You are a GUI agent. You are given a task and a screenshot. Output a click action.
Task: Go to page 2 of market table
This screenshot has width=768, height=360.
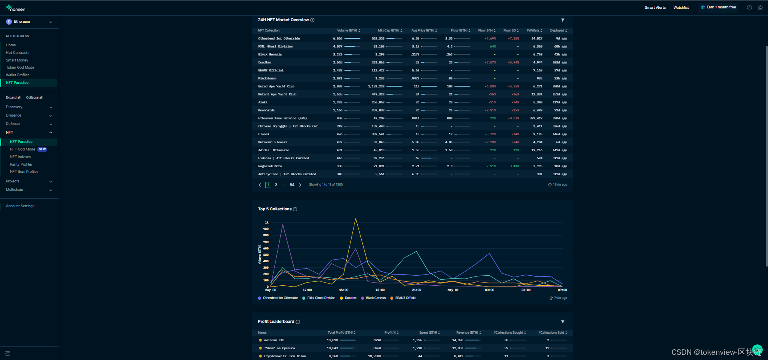(x=276, y=185)
